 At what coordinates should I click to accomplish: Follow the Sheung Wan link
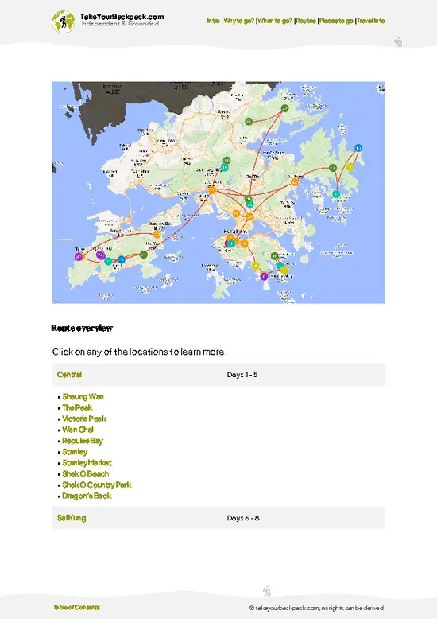coord(83,397)
